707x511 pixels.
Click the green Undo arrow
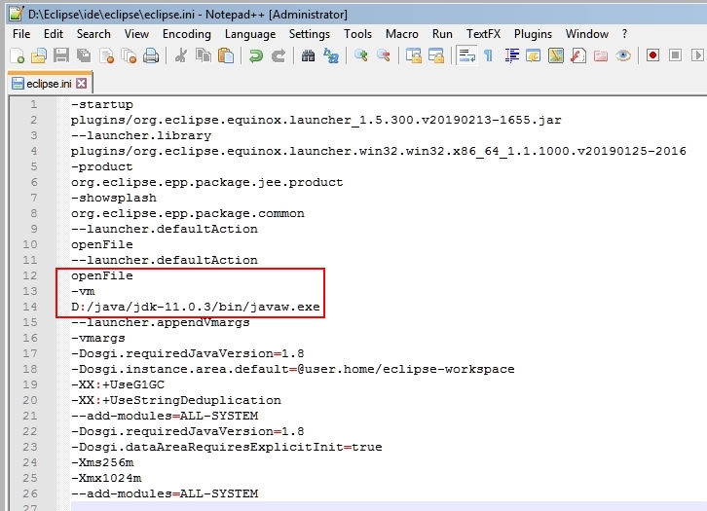point(256,56)
